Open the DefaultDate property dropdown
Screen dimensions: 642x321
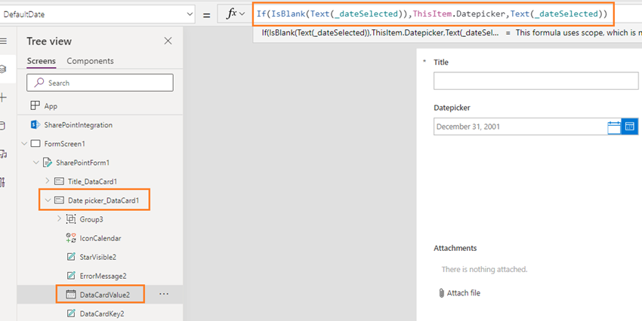(190, 14)
